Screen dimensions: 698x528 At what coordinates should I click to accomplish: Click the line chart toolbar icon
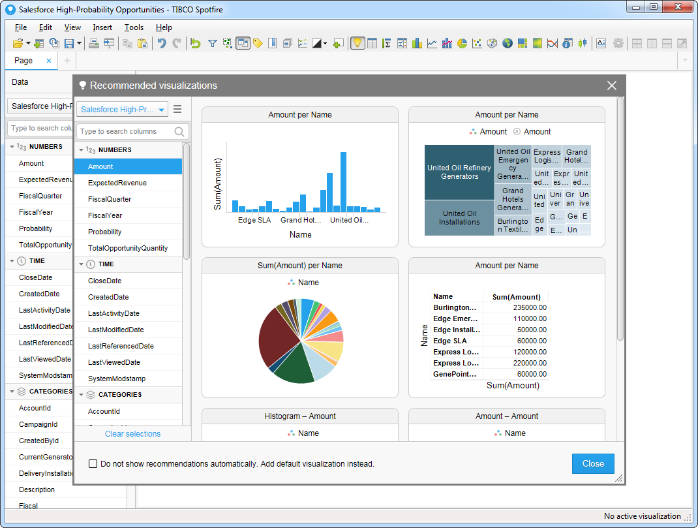click(432, 44)
